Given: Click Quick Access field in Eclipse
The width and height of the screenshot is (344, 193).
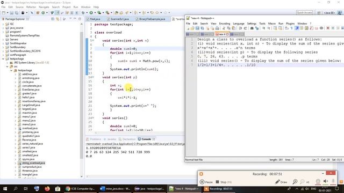Looking at the screenshot, I should (304, 13).
